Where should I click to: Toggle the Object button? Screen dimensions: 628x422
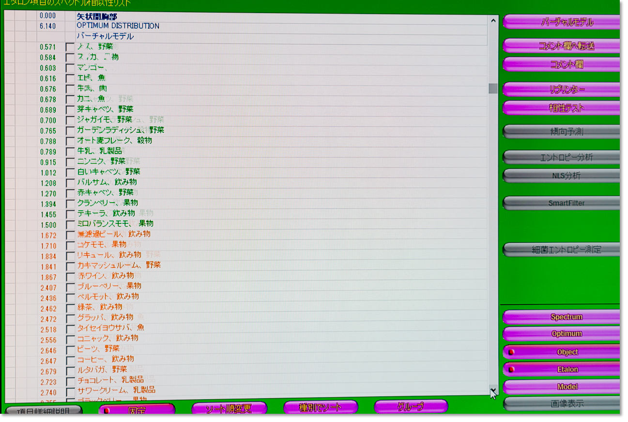click(562, 352)
